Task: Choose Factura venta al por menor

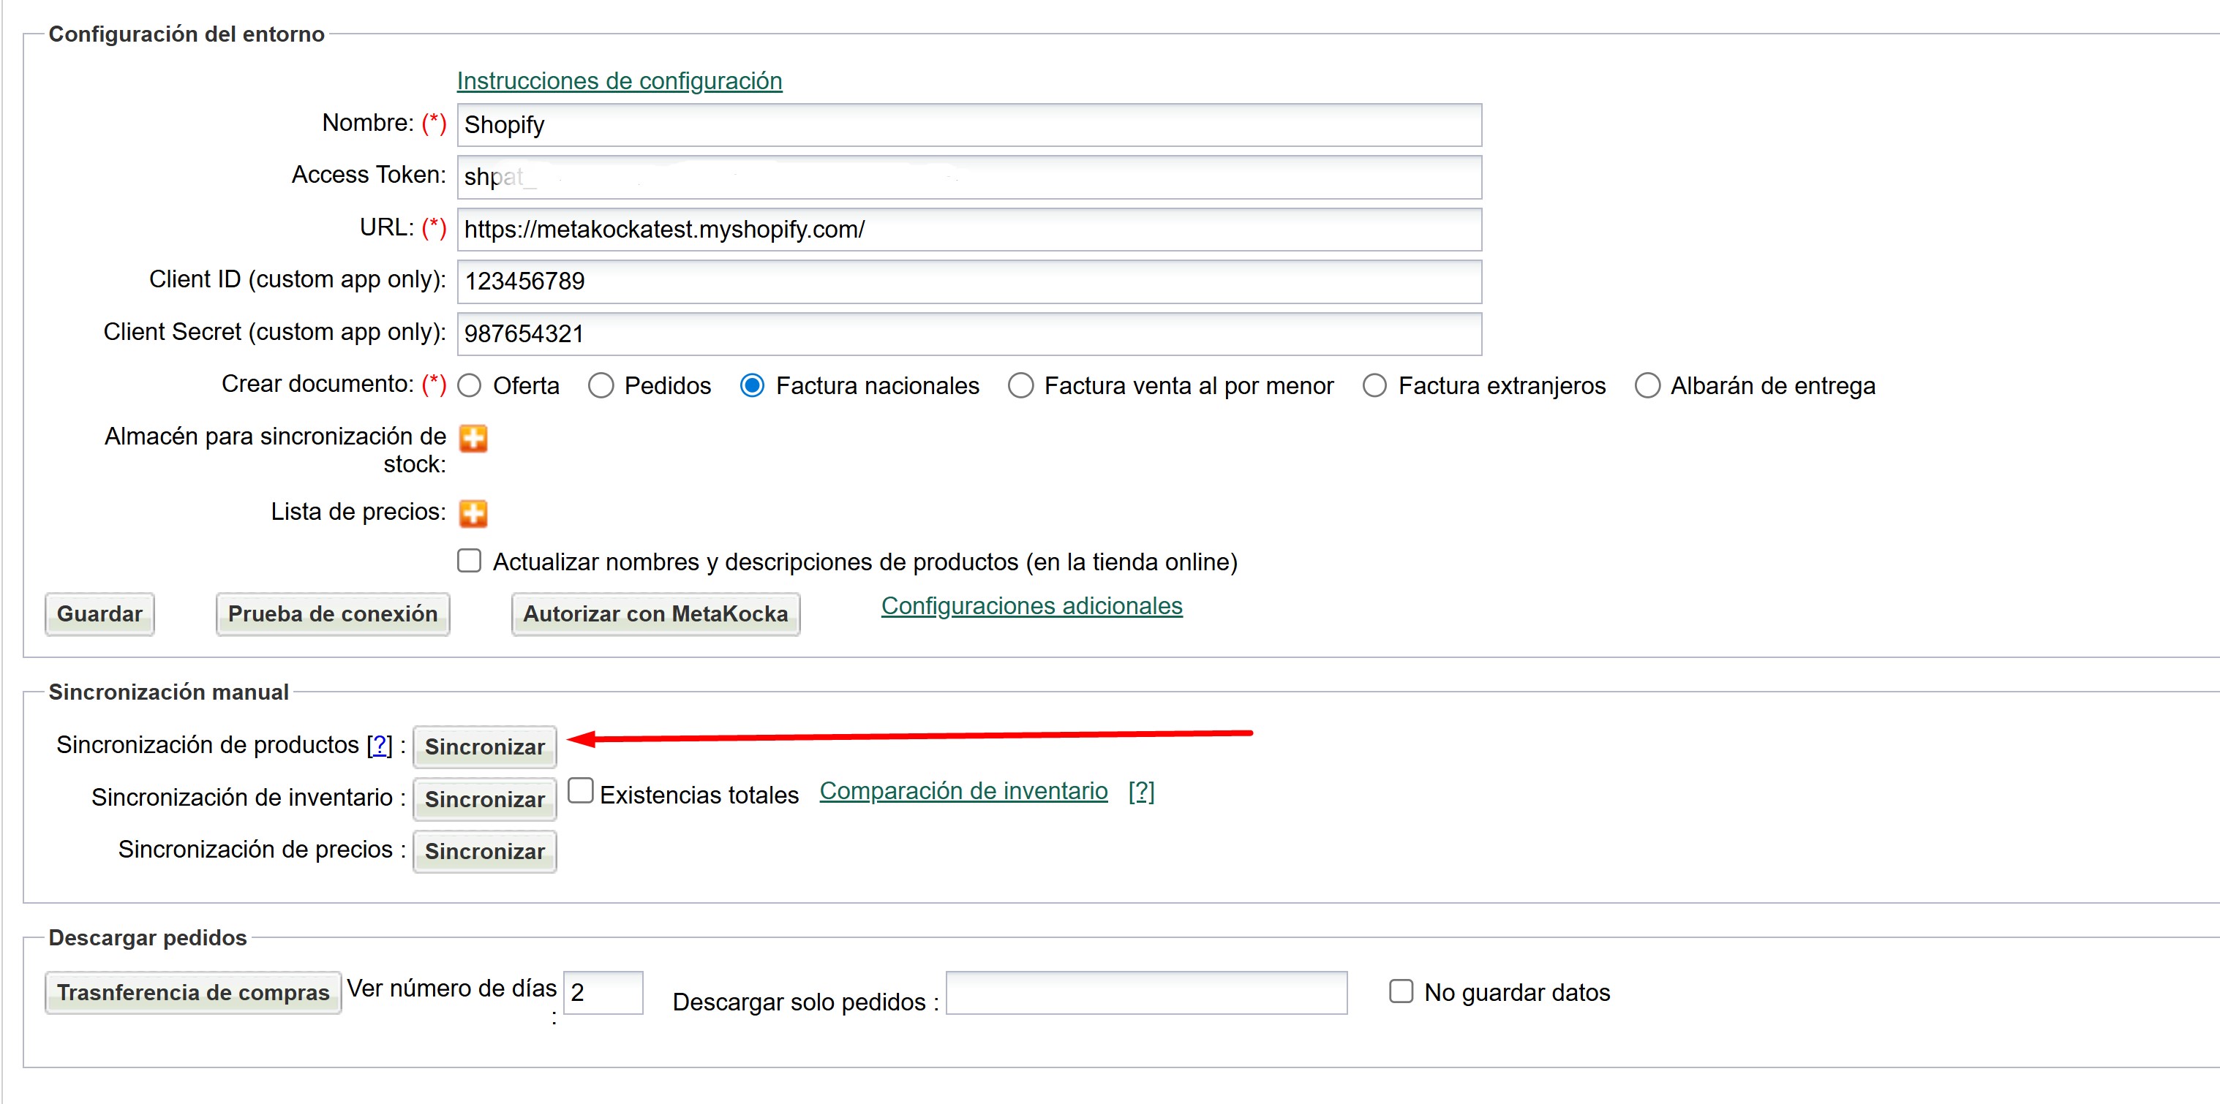Action: tap(1020, 386)
